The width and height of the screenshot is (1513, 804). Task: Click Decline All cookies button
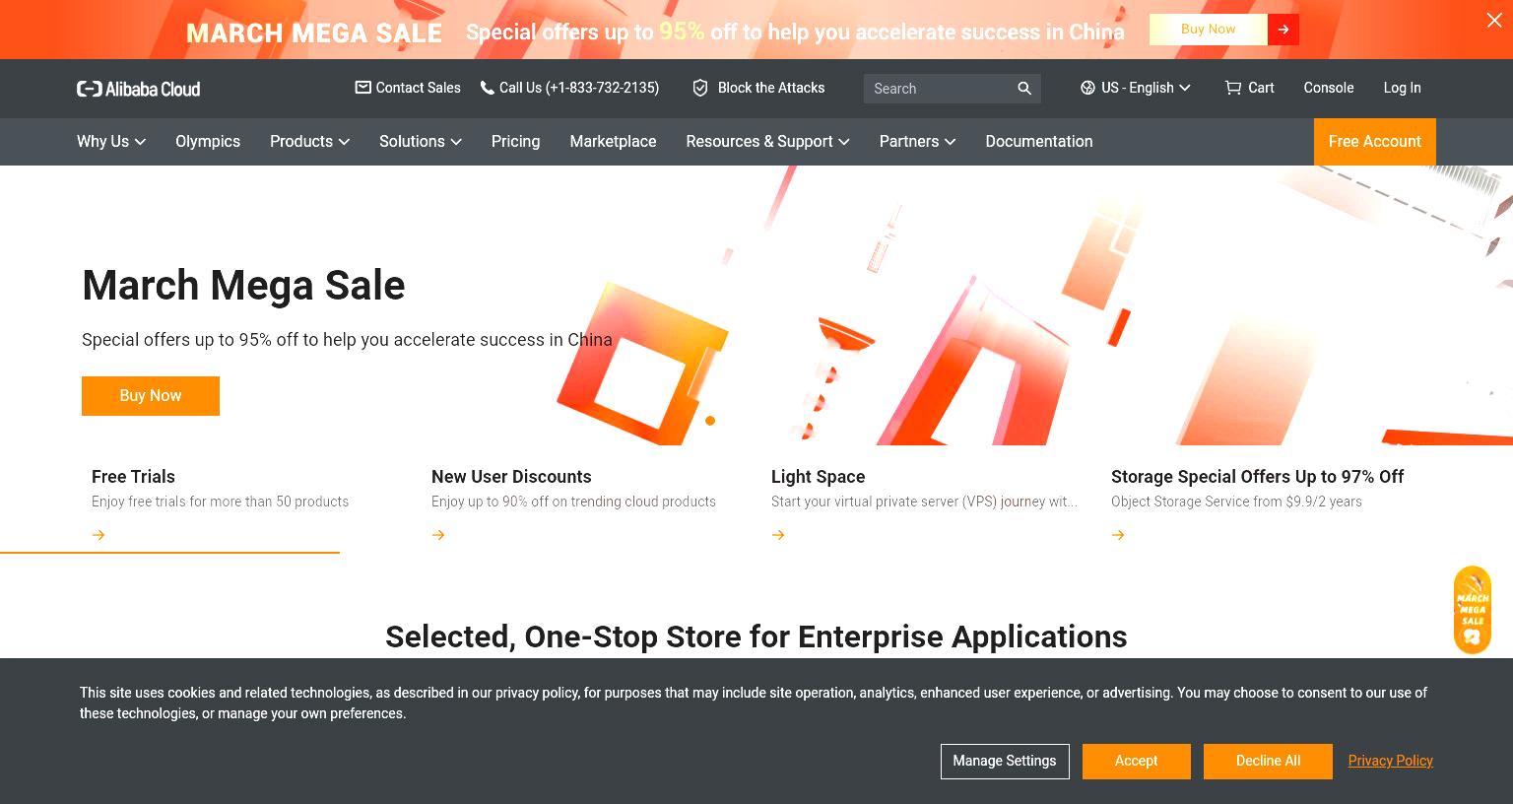pos(1269,762)
